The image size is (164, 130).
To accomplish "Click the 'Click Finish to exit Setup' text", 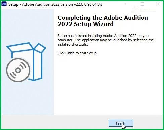I will tap(77, 53).
